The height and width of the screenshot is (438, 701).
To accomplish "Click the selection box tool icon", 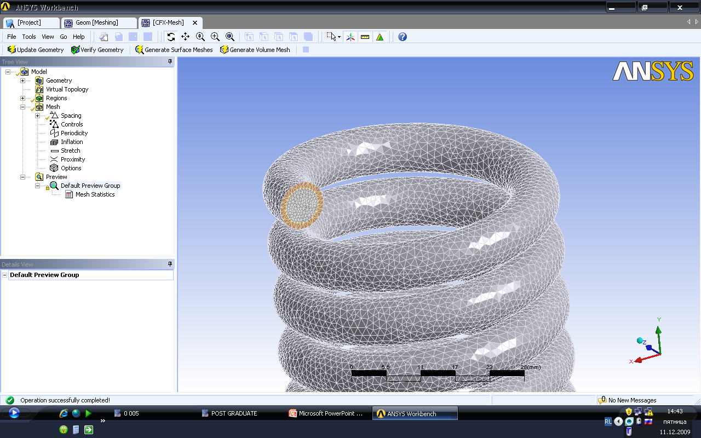I will pos(331,37).
